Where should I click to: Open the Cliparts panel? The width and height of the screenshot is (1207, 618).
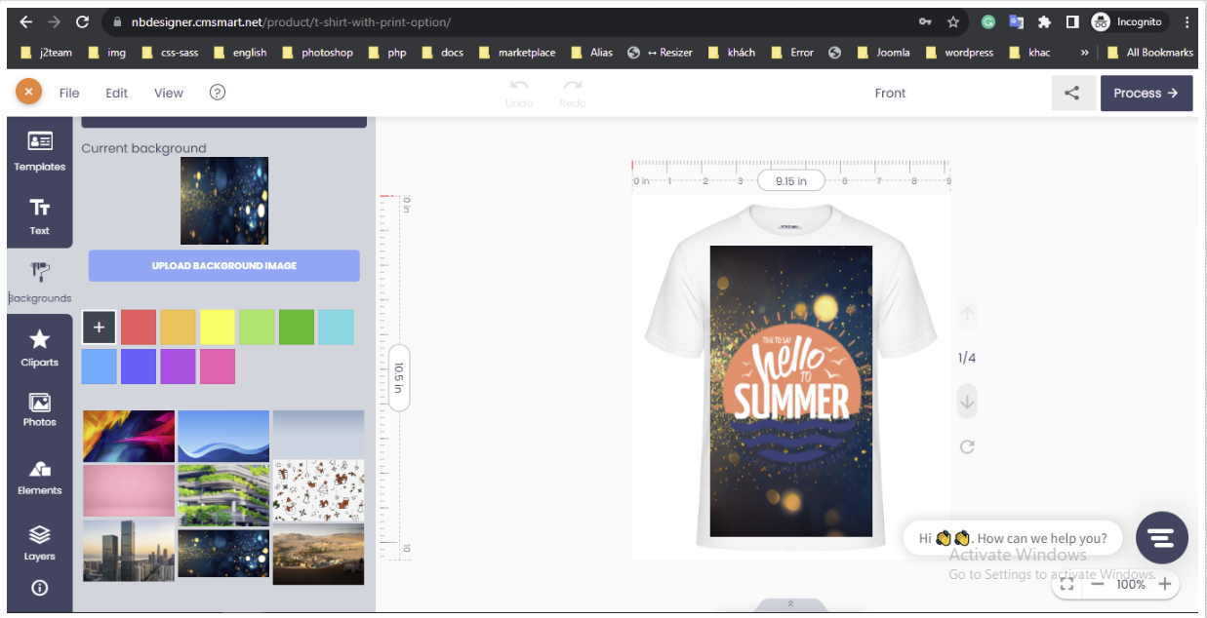click(x=39, y=348)
